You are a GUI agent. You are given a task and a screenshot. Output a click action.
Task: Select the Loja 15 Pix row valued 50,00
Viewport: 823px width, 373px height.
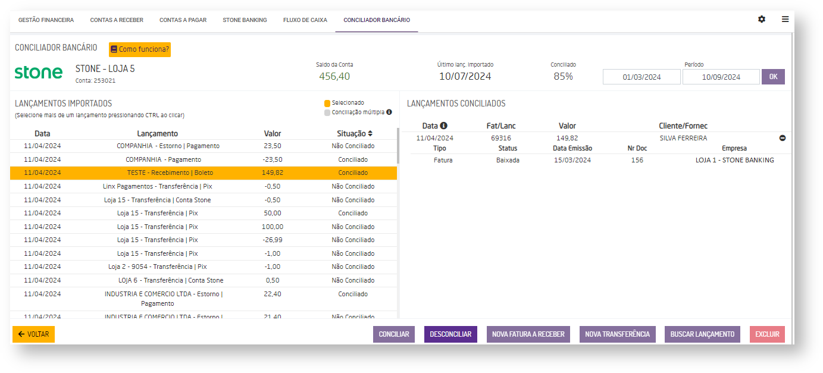coord(203,213)
